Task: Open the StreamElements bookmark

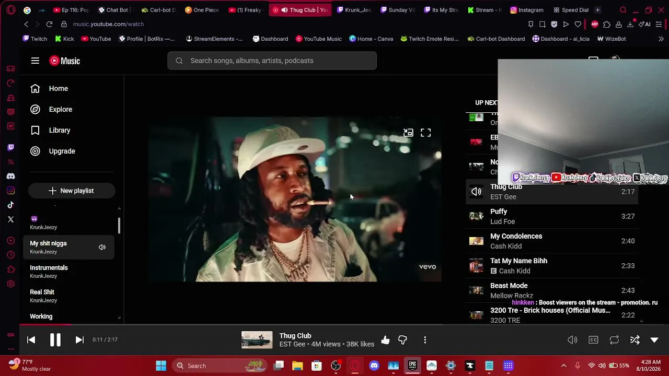Action: point(214,39)
